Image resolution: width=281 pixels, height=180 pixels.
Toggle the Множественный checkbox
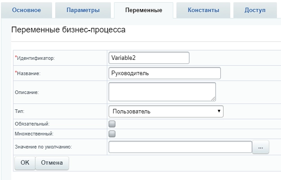112,134
